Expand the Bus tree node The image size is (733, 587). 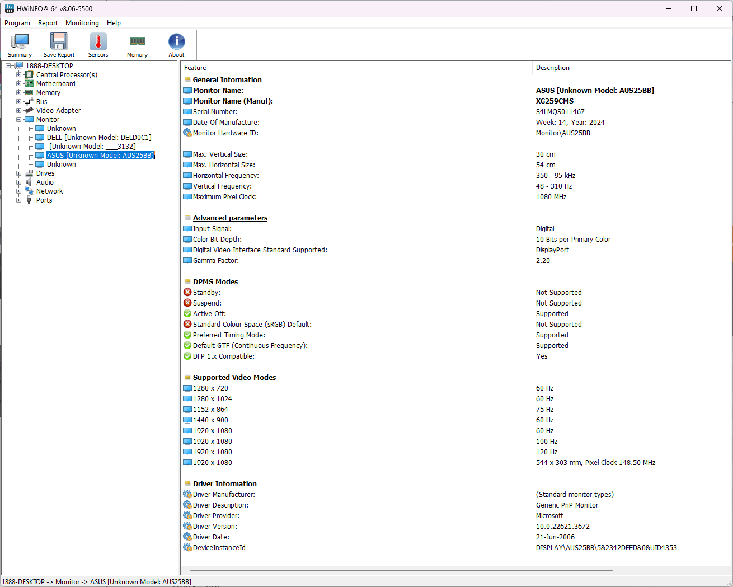pos(19,102)
